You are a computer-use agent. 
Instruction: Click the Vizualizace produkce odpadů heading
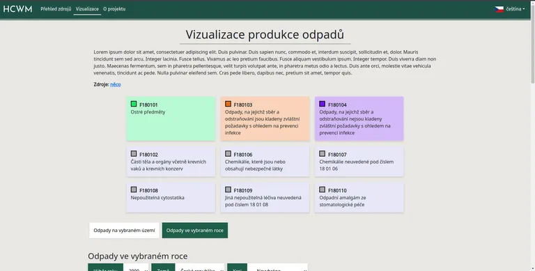point(265,34)
